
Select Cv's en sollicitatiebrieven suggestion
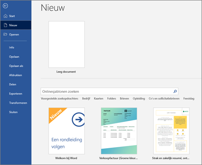click(x=164, y=98)
